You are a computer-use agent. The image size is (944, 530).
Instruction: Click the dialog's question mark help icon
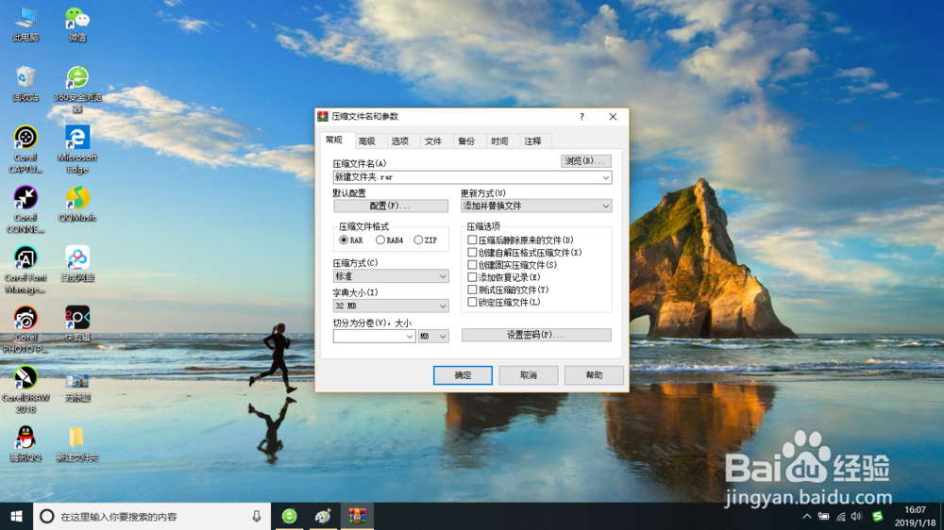pos(582,117)
